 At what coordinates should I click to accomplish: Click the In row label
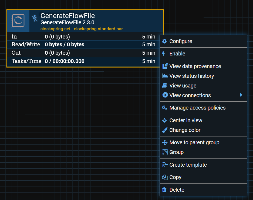pyautogui.click(x=14, y=37)
